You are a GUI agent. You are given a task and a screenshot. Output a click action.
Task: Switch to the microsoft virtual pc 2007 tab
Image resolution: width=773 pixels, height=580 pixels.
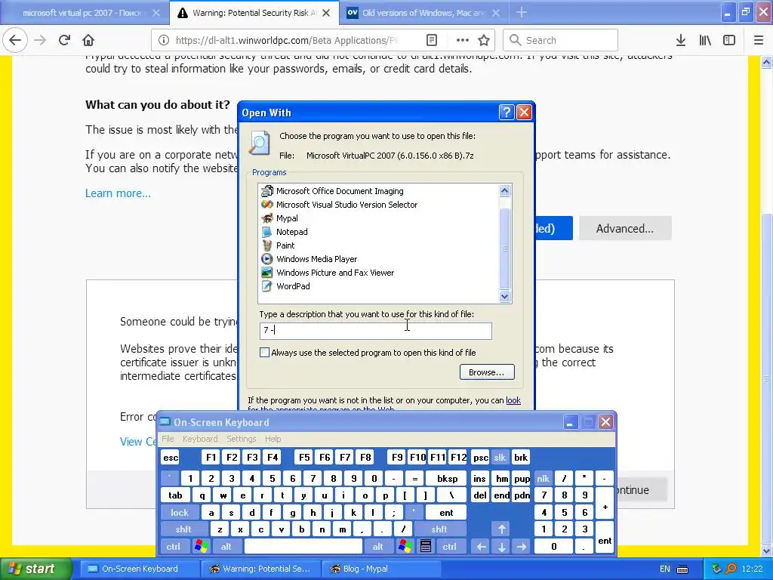coord(85,13)
